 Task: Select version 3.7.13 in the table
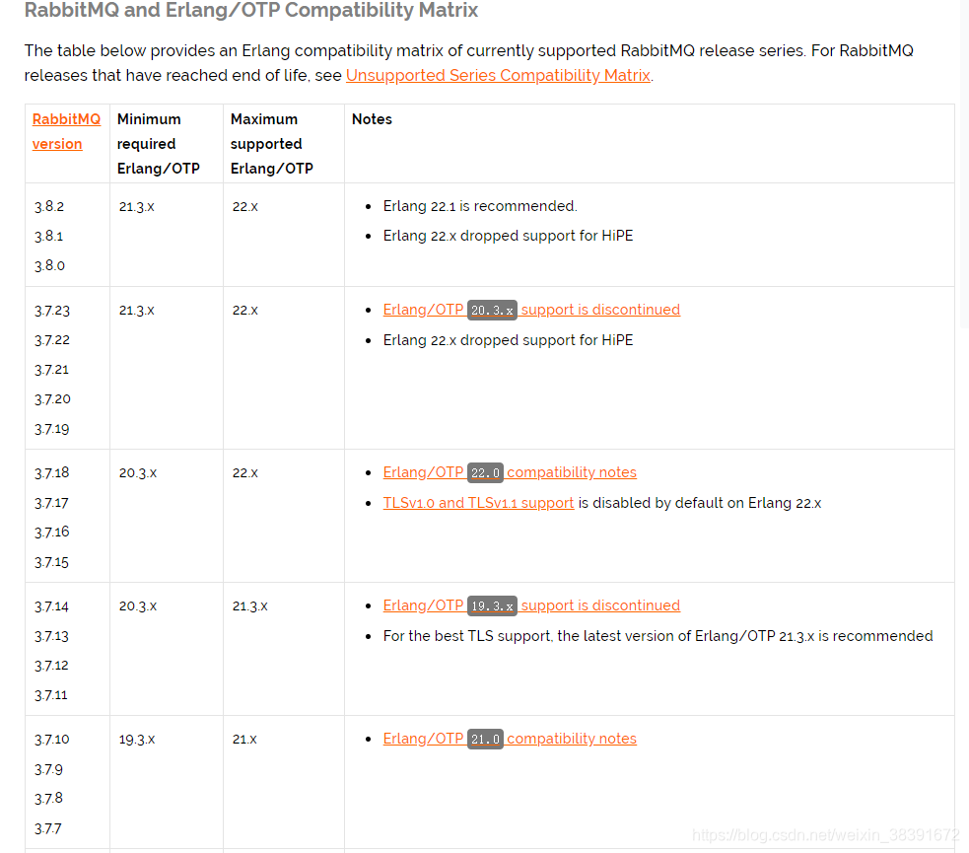coord(51,636)
